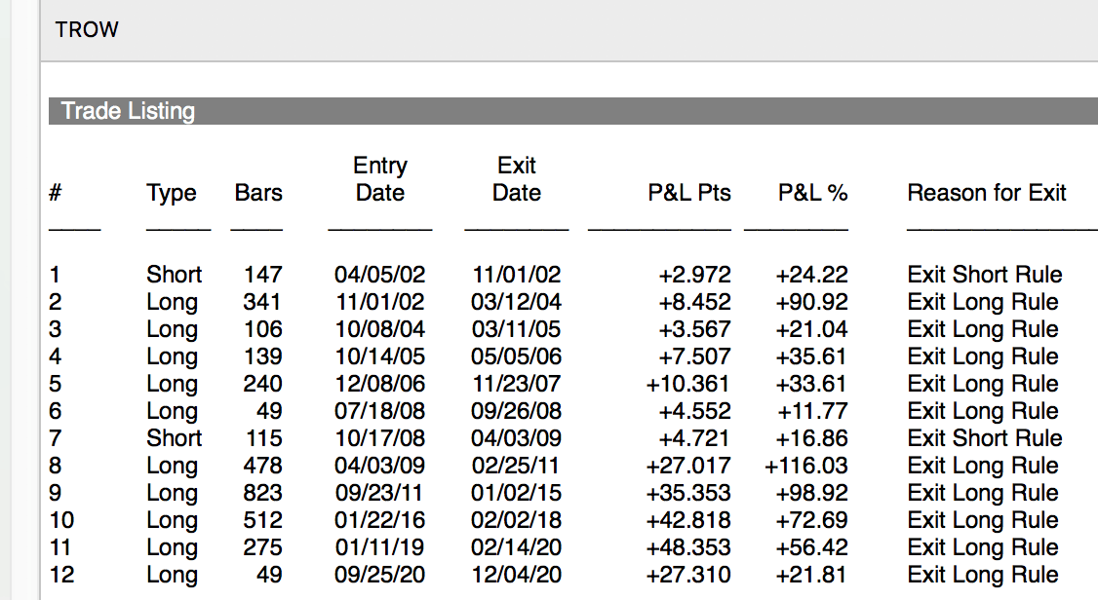
Task: Click the Entry Date column header
Action: [380, 179]
